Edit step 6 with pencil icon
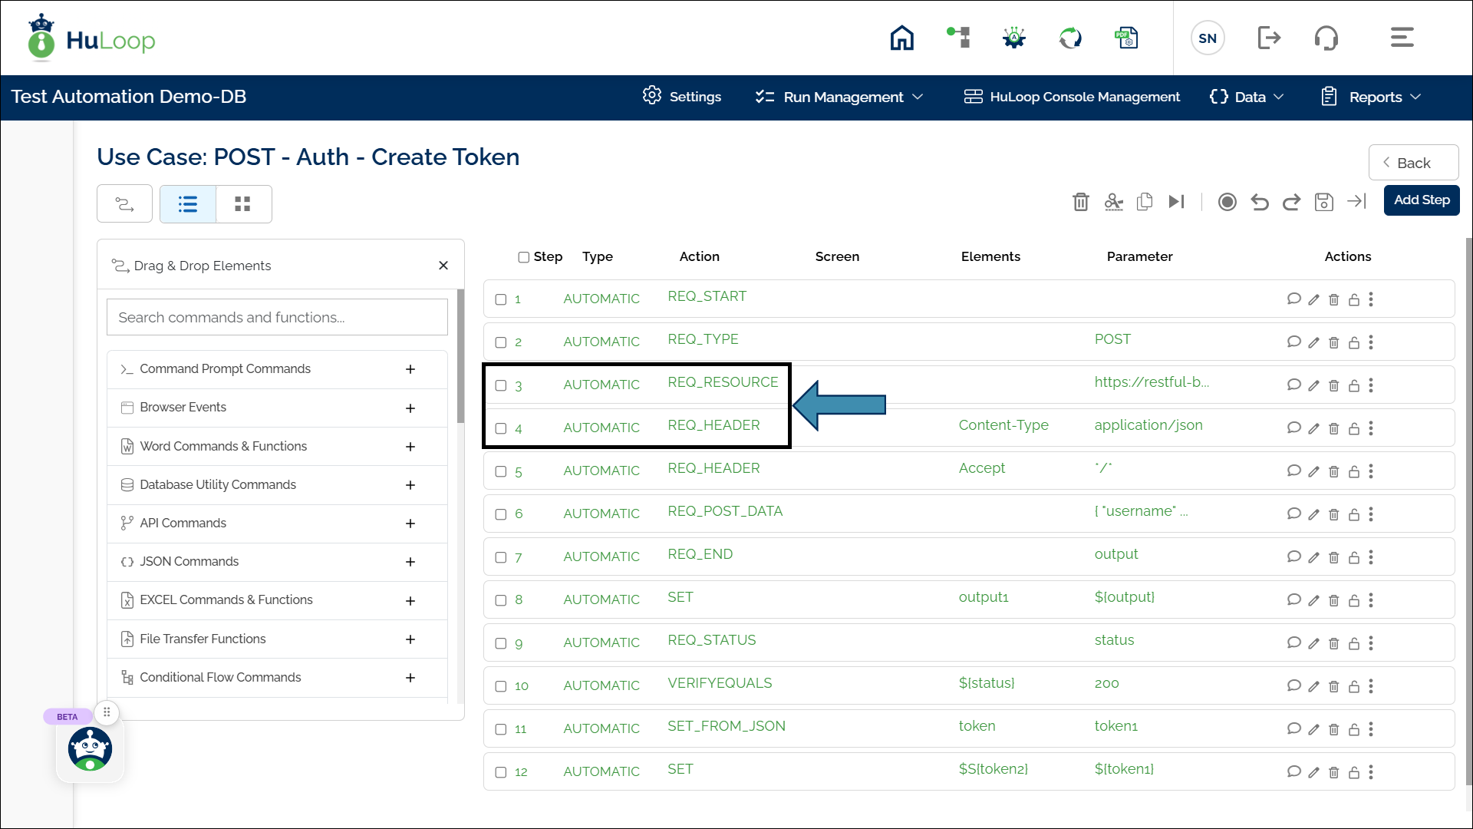The height and width of the screenshot is (829, 1473). (1313, 514)
